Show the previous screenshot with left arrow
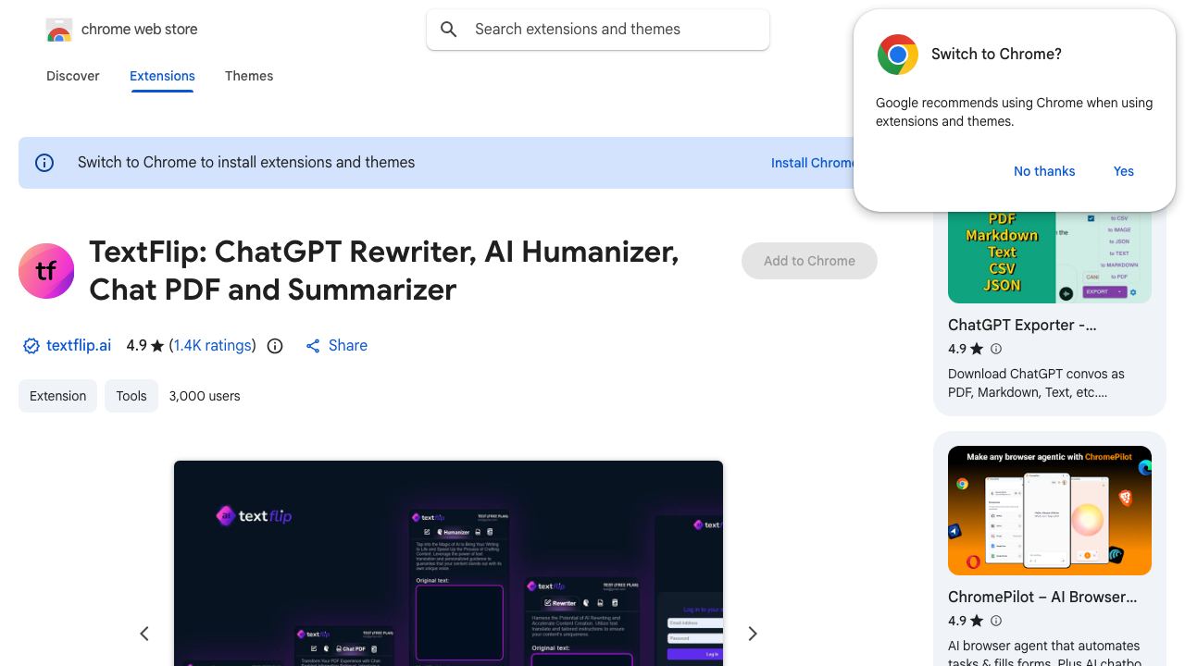This screenshot has height=666, width=1185. [x=144, y=634]
